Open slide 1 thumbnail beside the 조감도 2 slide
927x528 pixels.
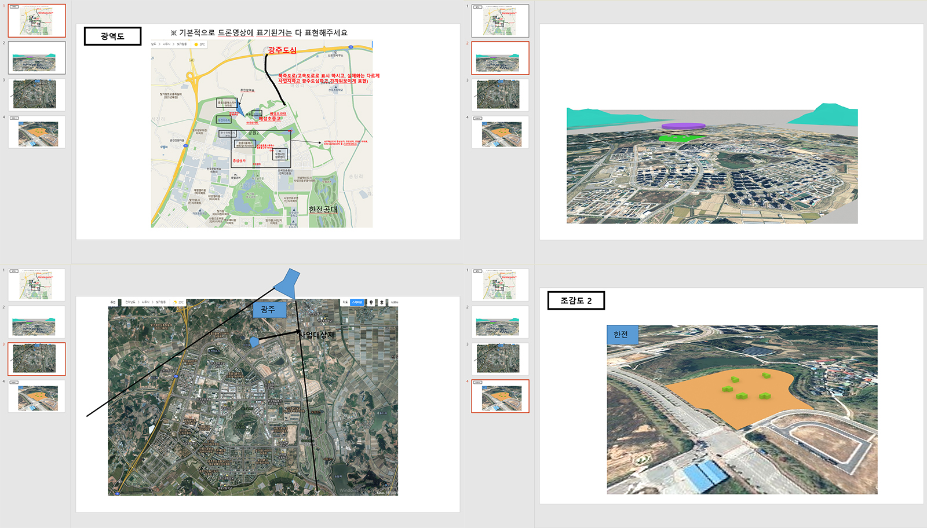500,285
